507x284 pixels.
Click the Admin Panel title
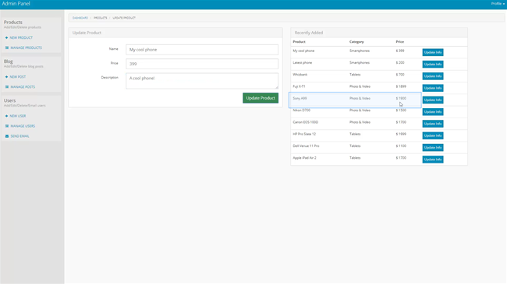pyautogui.click(x=16, y=4)
